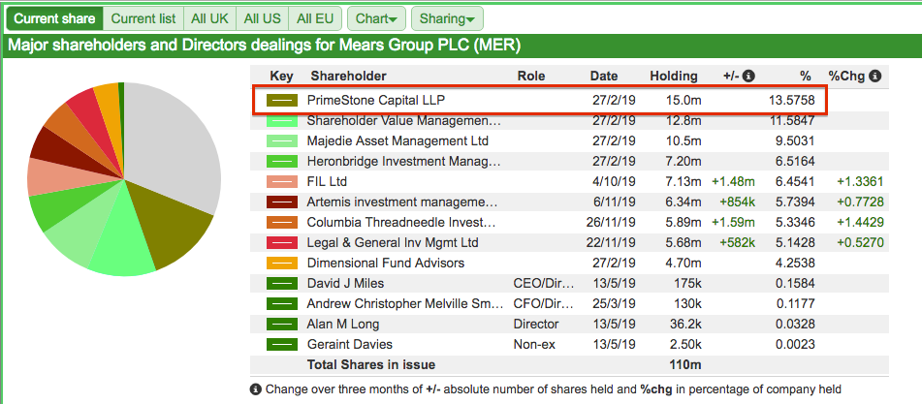Screen dimensions: 922x404
Task: Click Columbia Threadneedle key swatch
Action: [x=282, y=223]
